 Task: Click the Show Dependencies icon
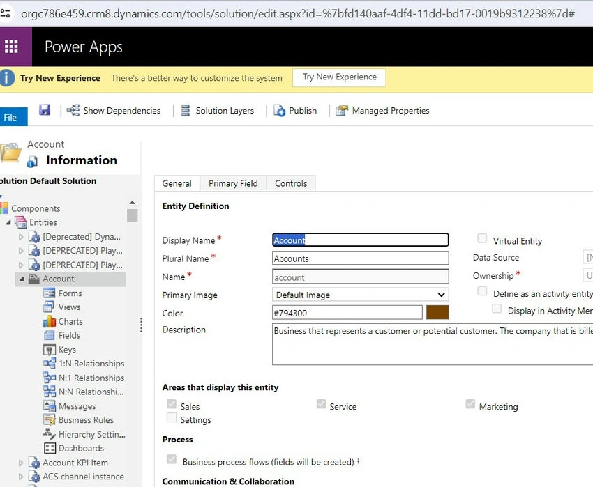pos(73,110)
